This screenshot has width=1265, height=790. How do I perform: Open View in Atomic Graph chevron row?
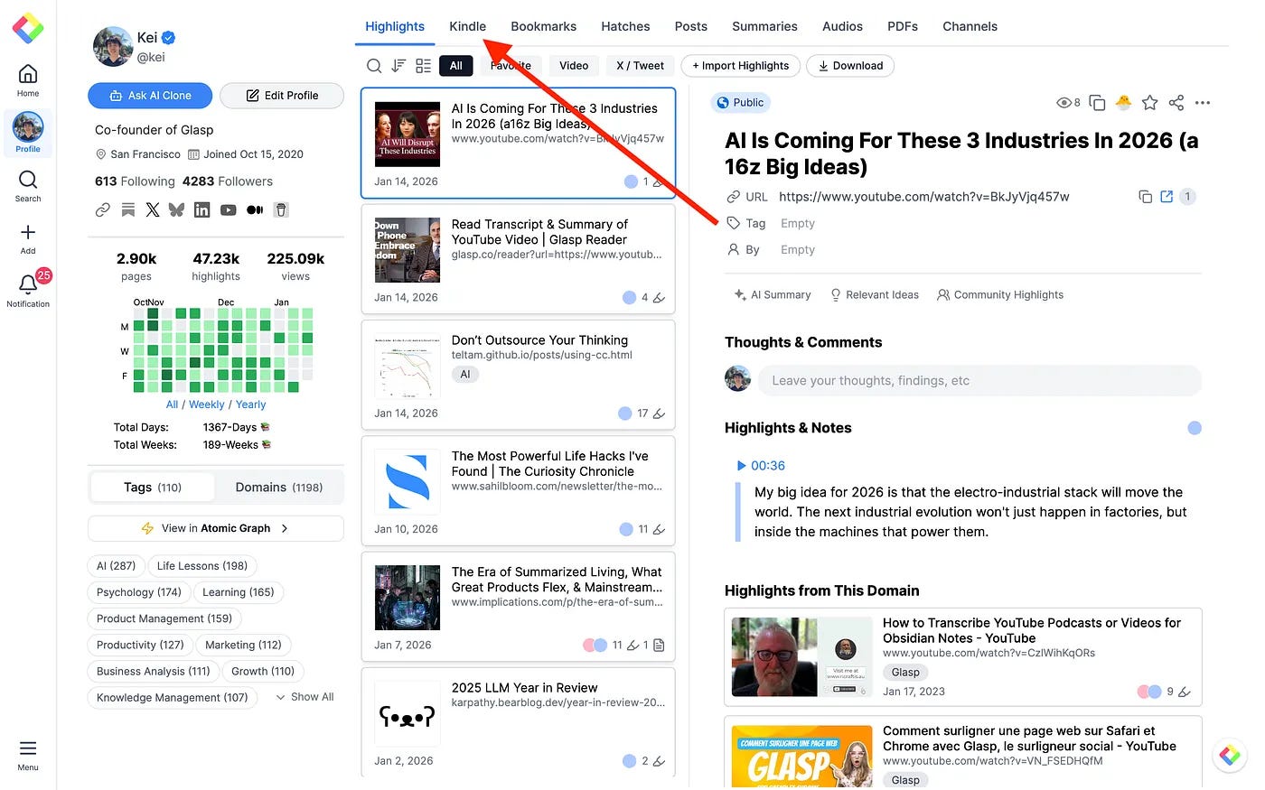tap(216, 528)
